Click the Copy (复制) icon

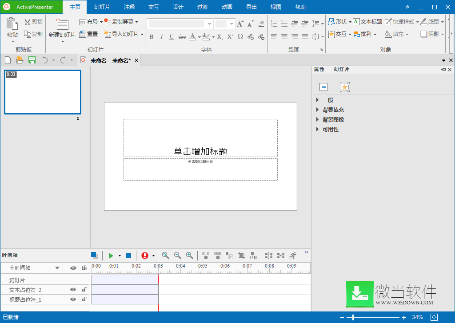click(28, 34)
